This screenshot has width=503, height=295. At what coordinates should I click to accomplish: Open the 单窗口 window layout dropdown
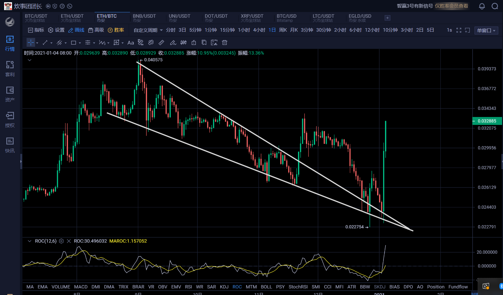click(486, 30)
